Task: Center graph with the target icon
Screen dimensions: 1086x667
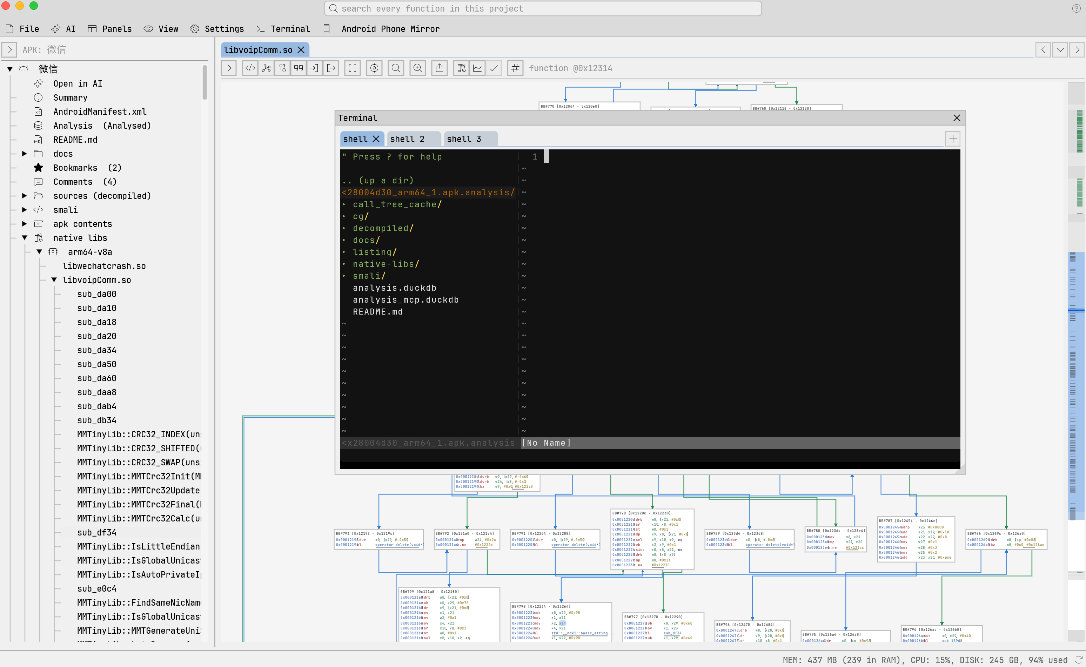Action: (x=374, y=68)
